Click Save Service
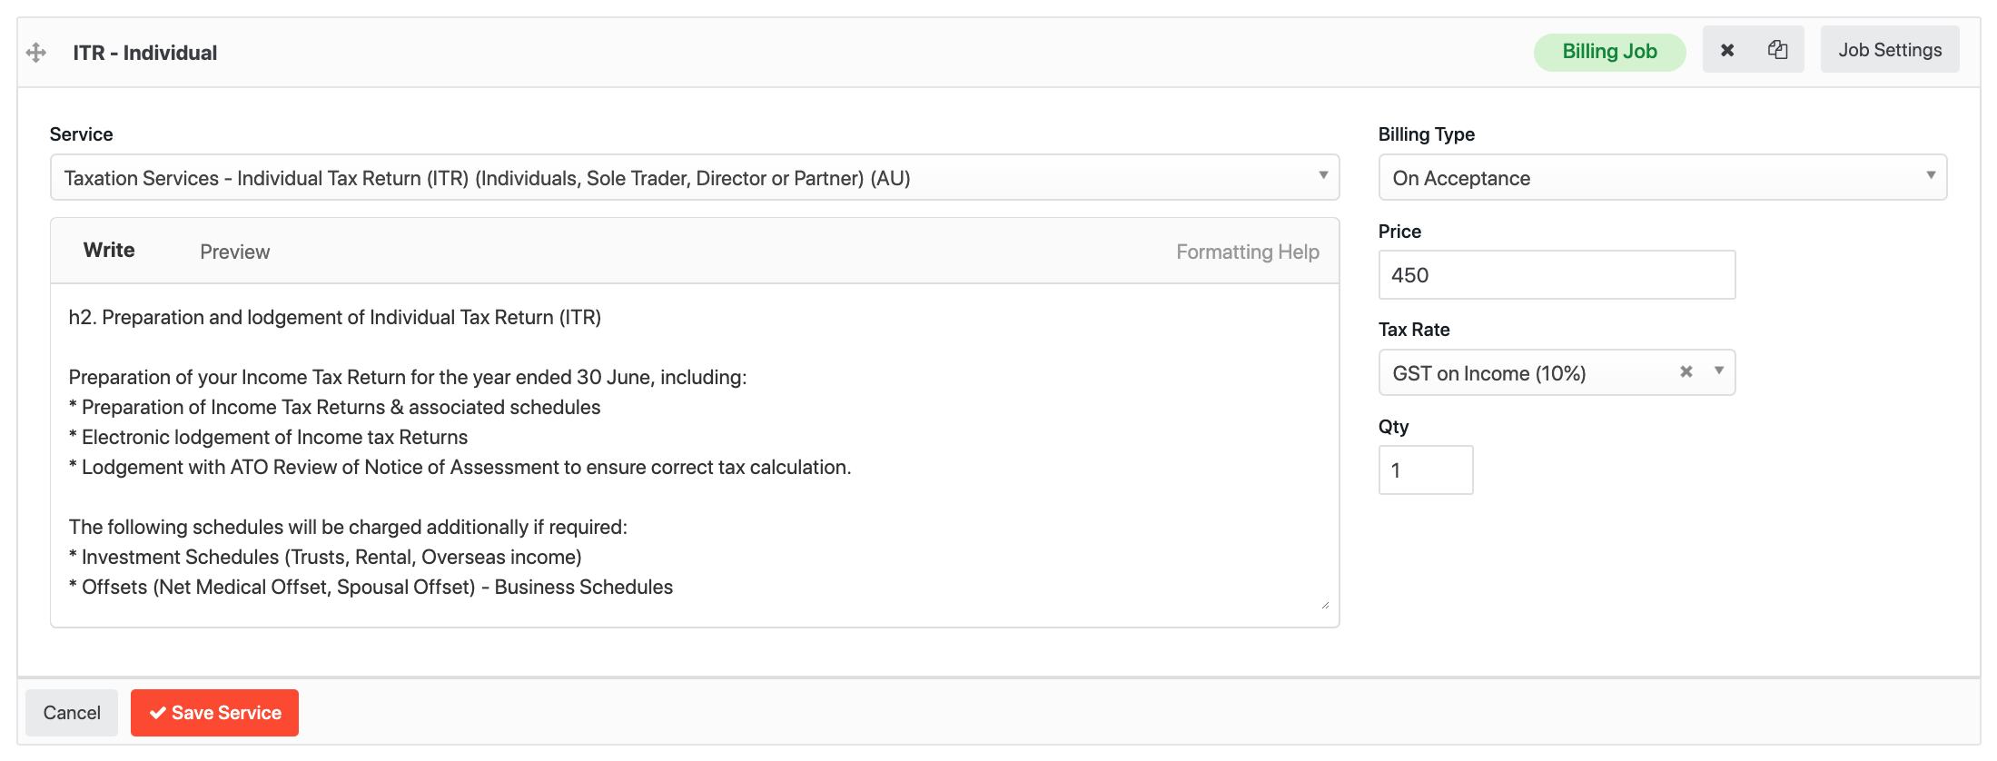Viewport: 1997px width, 761px height. pyautogui.click(x=214, y=713)
